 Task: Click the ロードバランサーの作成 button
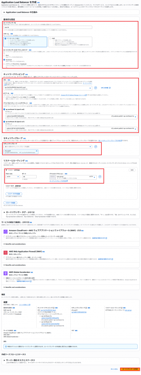click(x=130, y=369)
